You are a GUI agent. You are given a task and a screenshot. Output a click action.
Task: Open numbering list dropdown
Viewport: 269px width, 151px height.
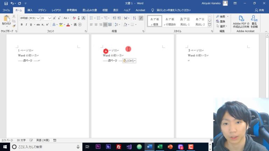[102, 18]
